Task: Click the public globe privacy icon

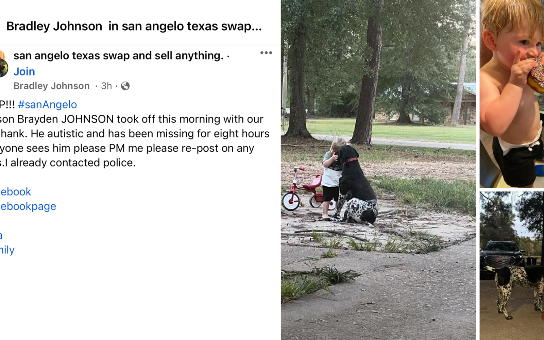Action: (x=125, y=86)
